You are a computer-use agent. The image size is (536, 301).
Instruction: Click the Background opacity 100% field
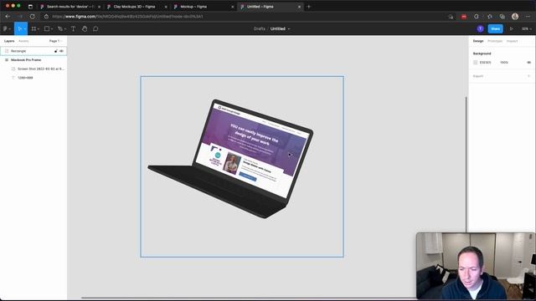point(504,63)
